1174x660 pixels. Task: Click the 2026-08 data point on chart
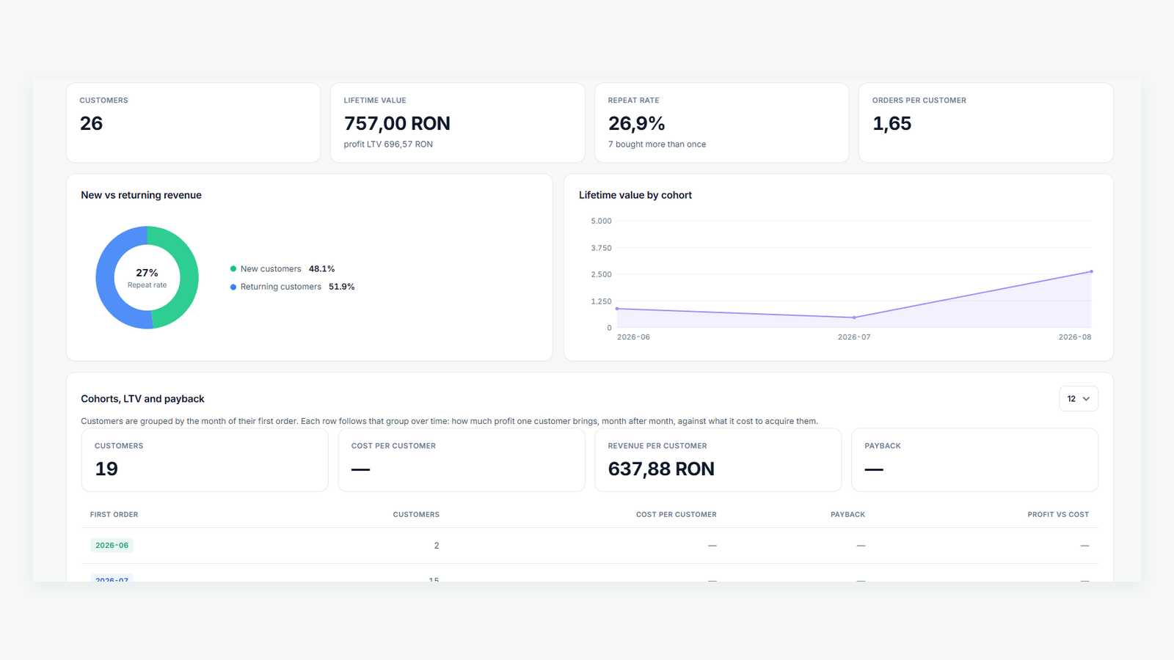point(1091,271)
